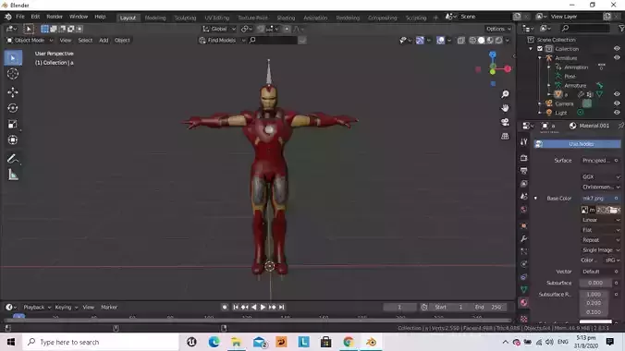Click the Use Nodes button

pos(577,144)
